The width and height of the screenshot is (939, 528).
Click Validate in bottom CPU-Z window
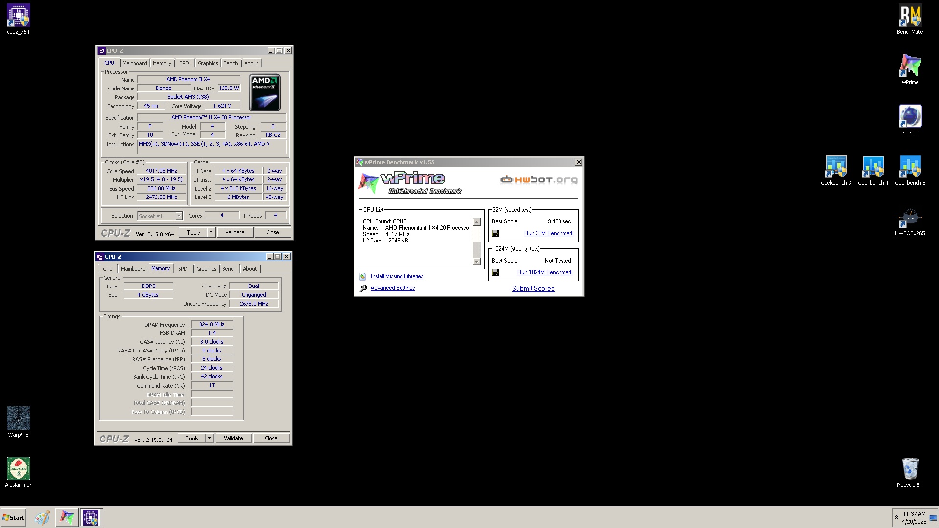tap(233, 439)
